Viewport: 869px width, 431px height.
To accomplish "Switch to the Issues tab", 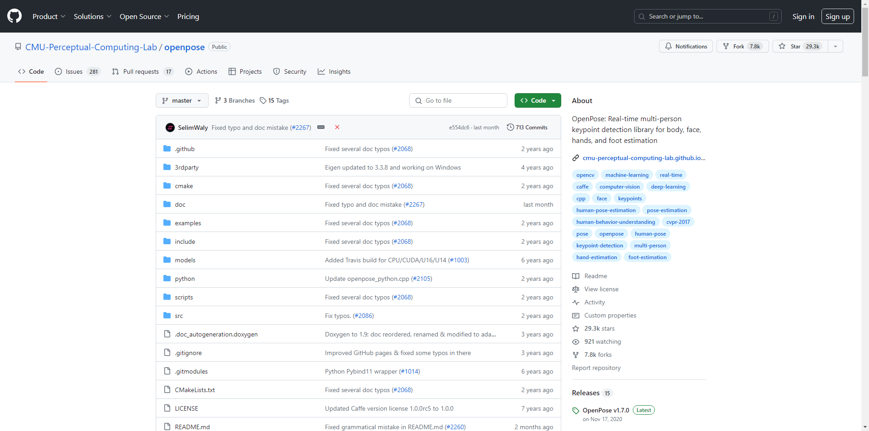I will [x=77, y=71].
